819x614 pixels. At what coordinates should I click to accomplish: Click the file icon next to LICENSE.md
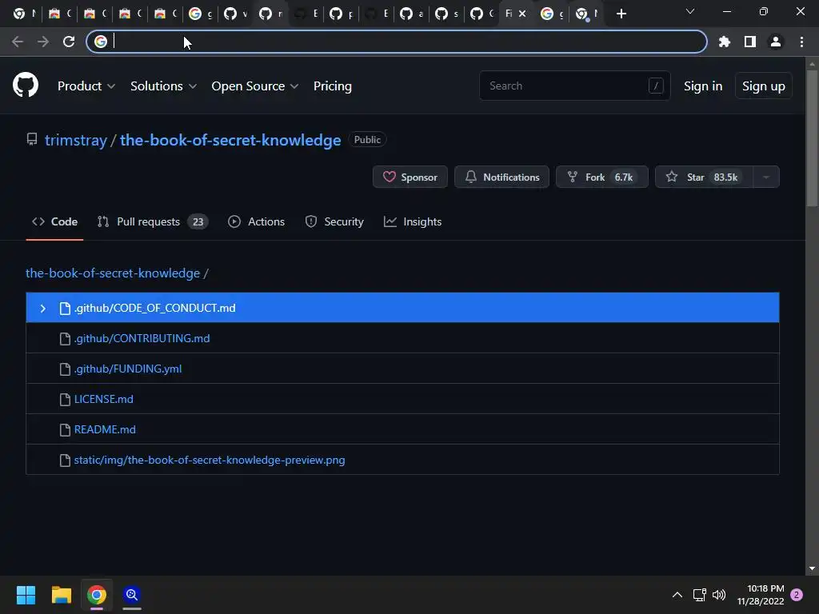(65, 400)
